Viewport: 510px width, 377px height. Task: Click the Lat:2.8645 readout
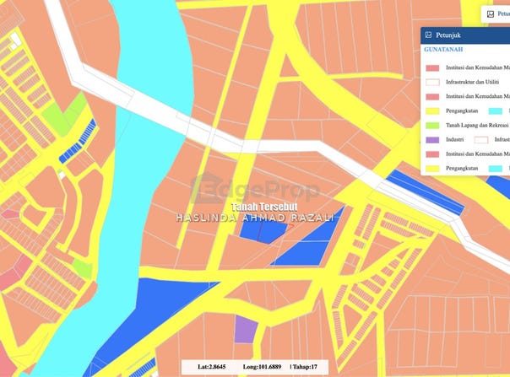(x=211, y=367)
